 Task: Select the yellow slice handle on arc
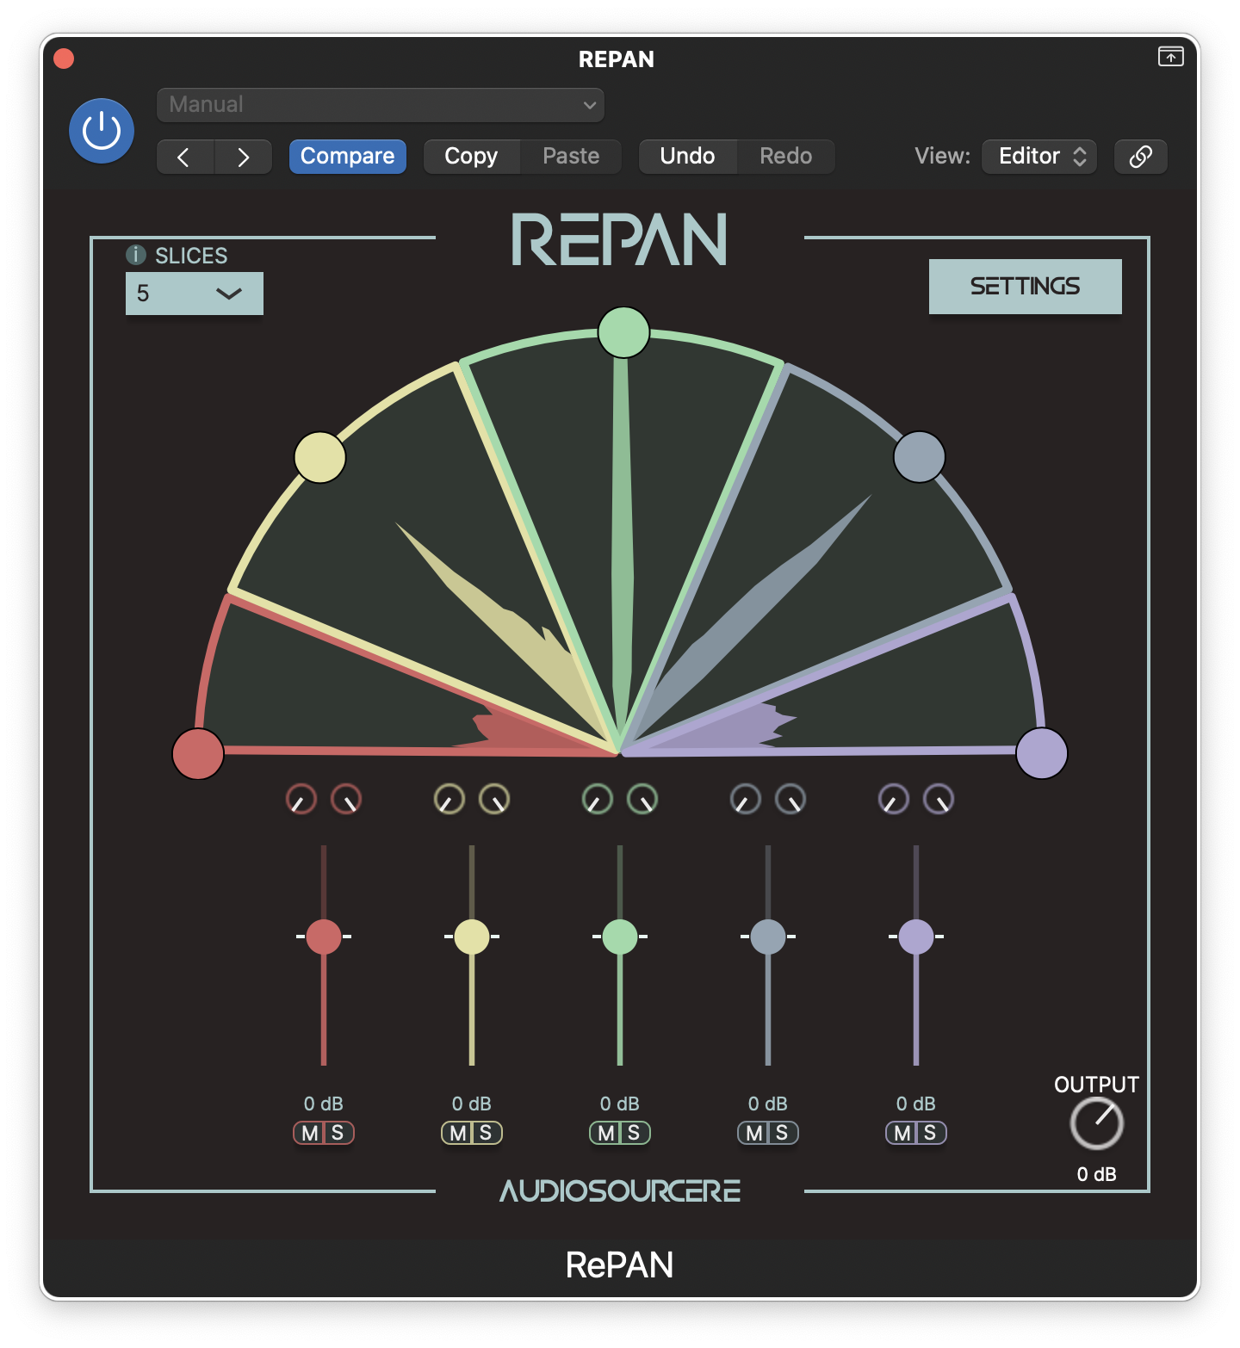(x=320, y=457)
